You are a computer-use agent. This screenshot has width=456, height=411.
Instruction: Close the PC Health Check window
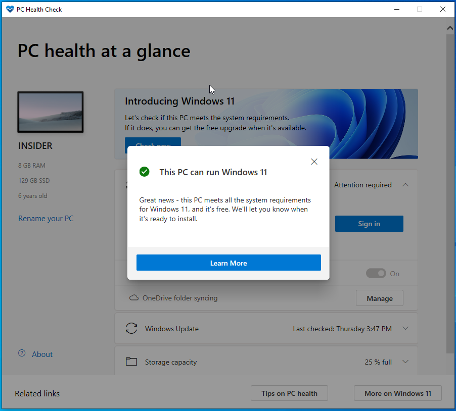(x=443, y=9)
